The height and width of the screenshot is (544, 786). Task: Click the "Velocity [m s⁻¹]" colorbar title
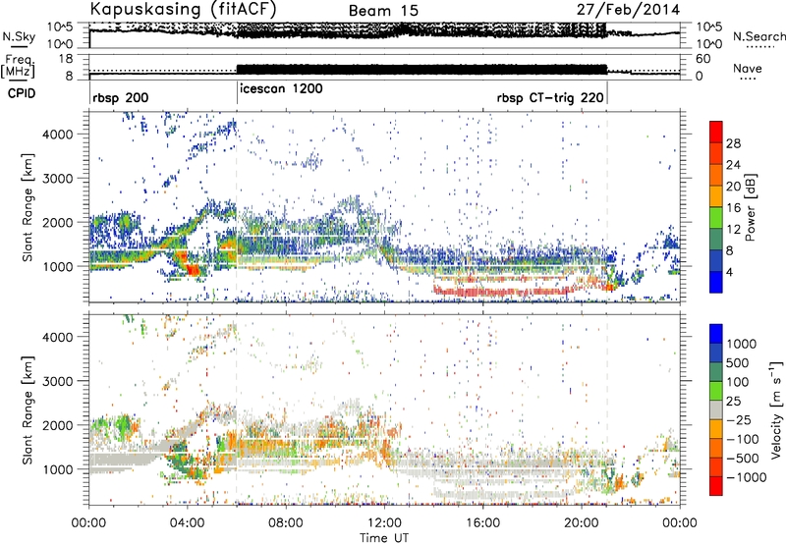click(776, 409)
